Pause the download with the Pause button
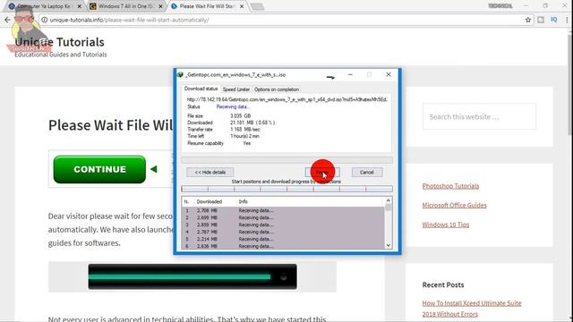 [x=322, y=173]
